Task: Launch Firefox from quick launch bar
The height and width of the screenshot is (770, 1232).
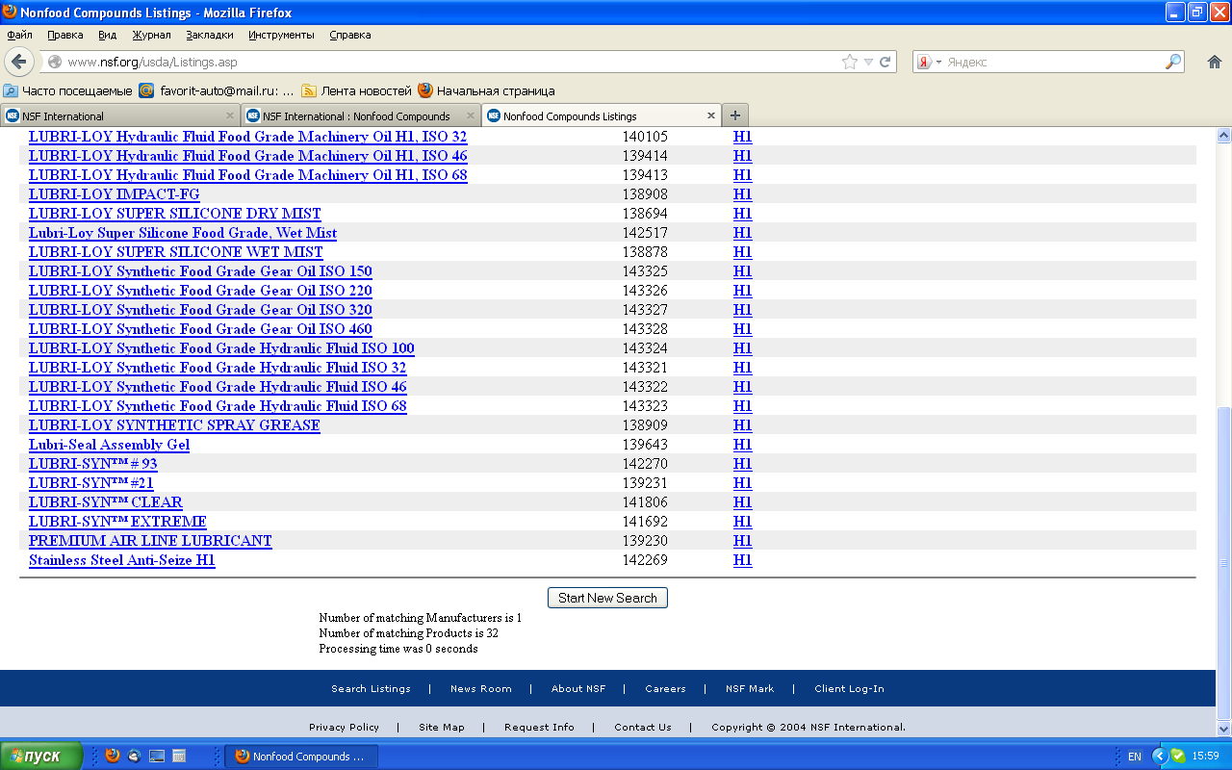Action: click(113, 757)
